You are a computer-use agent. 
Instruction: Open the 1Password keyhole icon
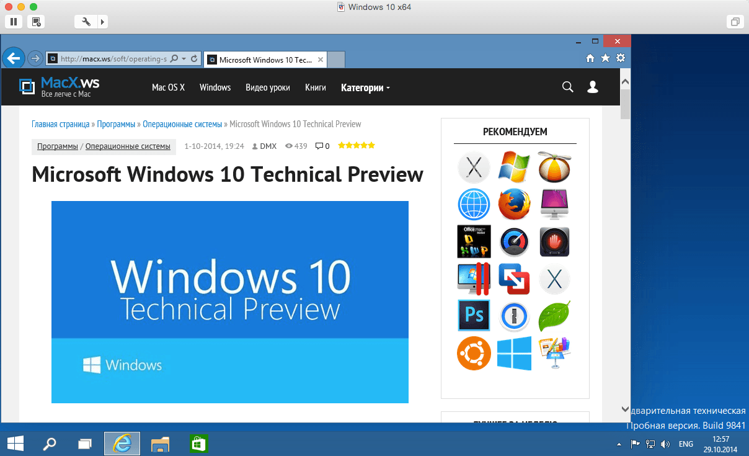point(514,316)
